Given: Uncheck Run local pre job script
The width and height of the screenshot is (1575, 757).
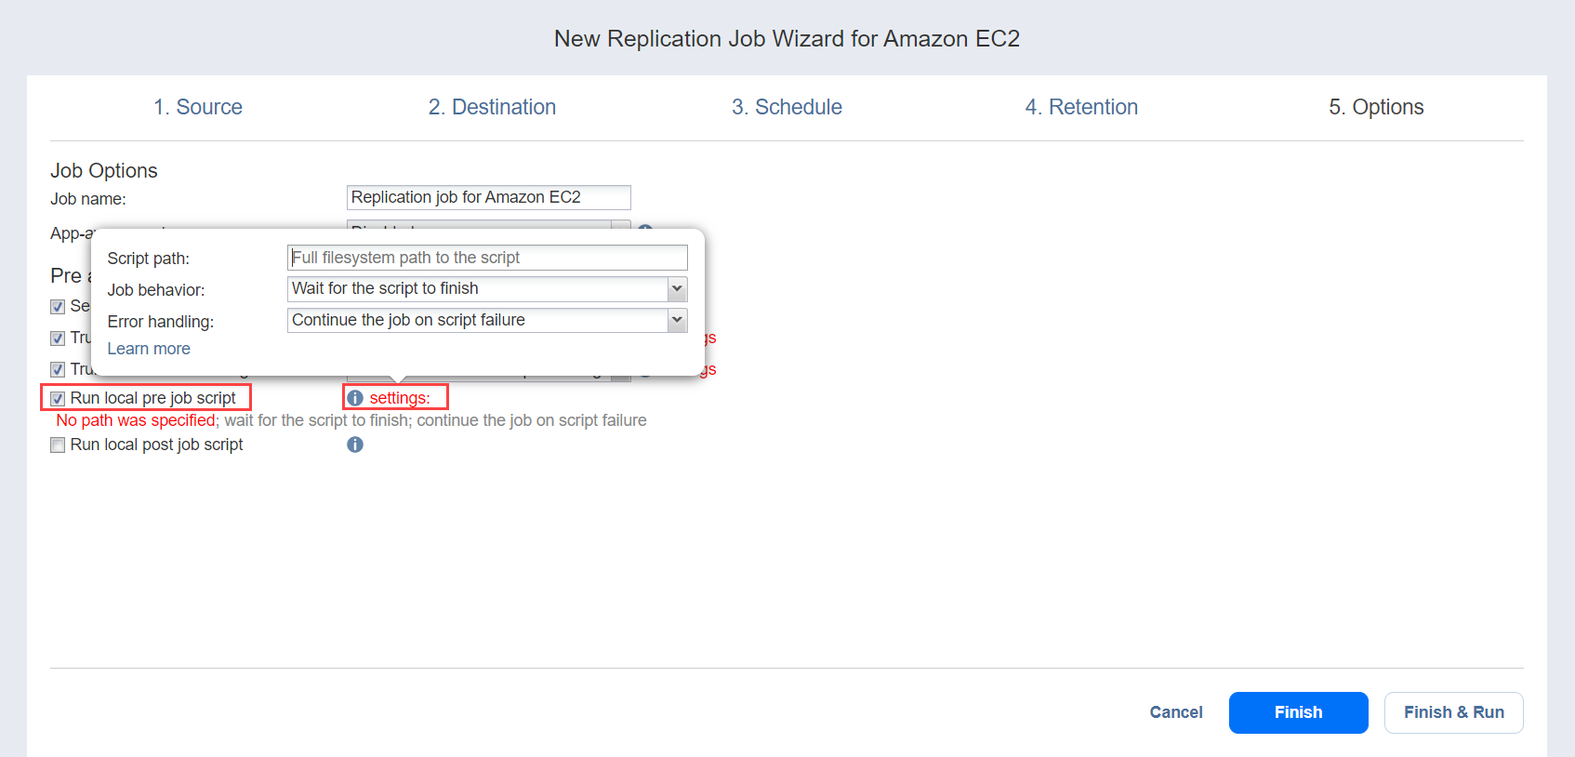Looking at the screenshot, I should [x=58, y=399].
